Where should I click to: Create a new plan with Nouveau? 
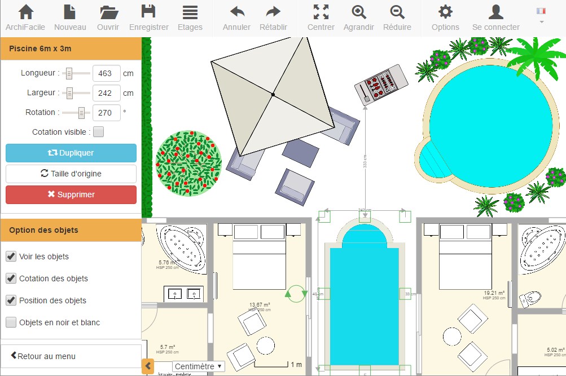70,17
